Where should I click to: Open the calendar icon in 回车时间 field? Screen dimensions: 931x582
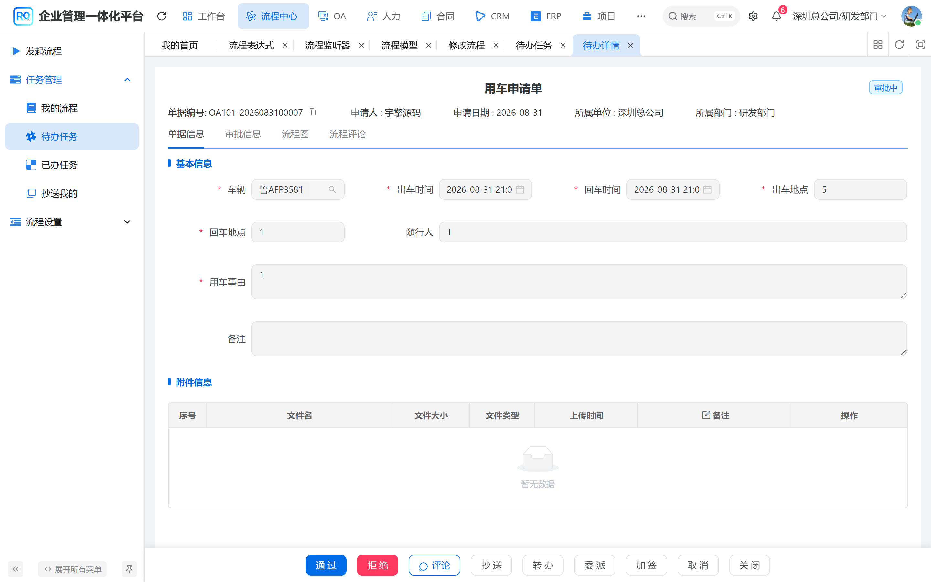707,189
